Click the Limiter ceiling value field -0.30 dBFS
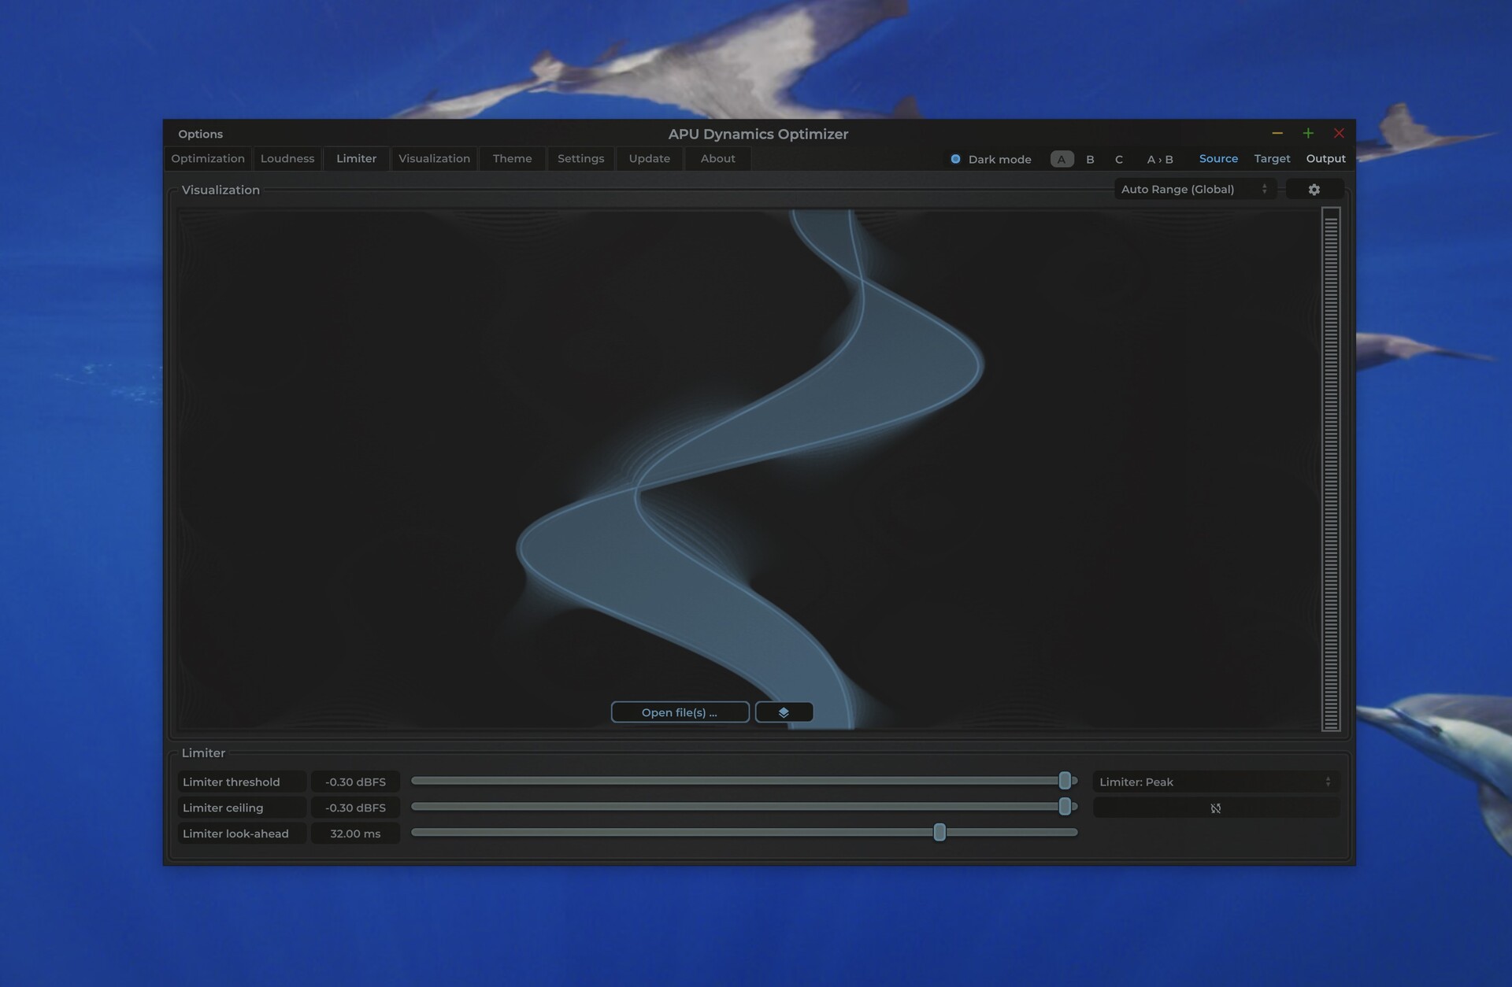This screenshot has width=1512, height=987. pos(355,808)
